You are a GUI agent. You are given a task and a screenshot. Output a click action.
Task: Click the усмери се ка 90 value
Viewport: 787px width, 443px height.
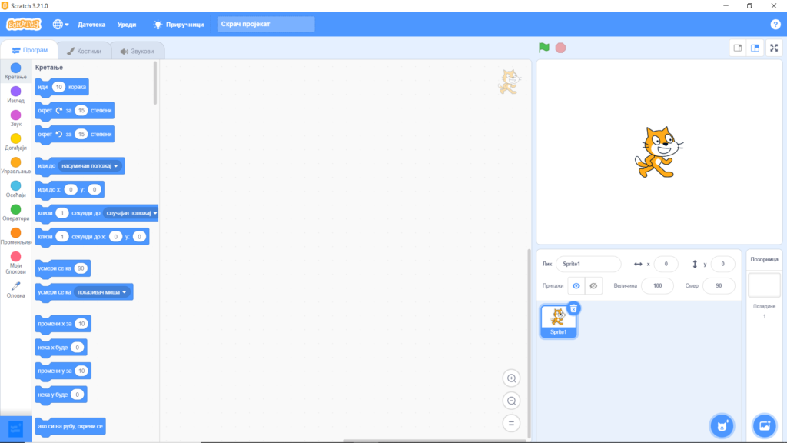click(x=80, y=268)
